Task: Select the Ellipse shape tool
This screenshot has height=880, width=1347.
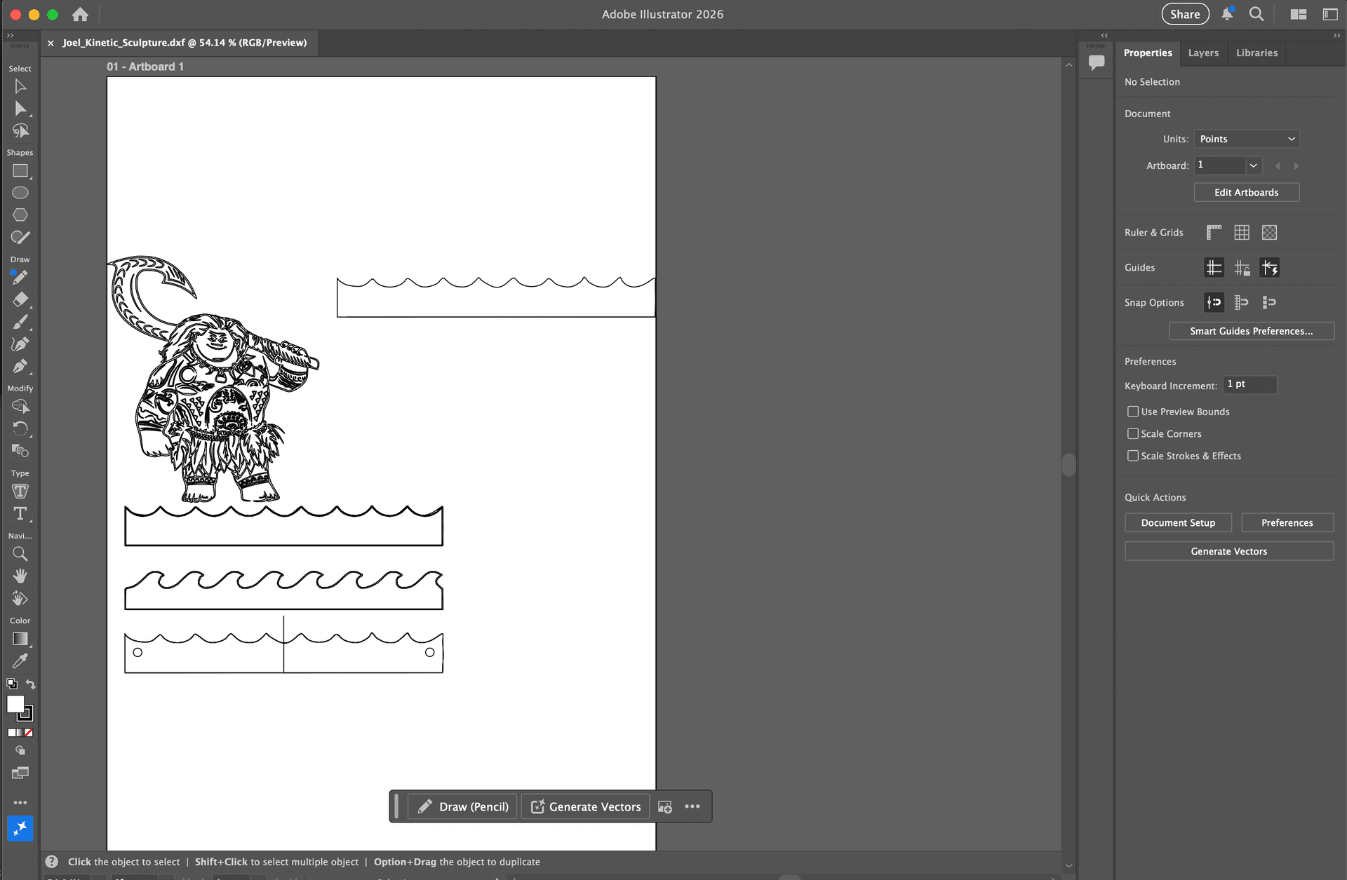Action: 20,193
